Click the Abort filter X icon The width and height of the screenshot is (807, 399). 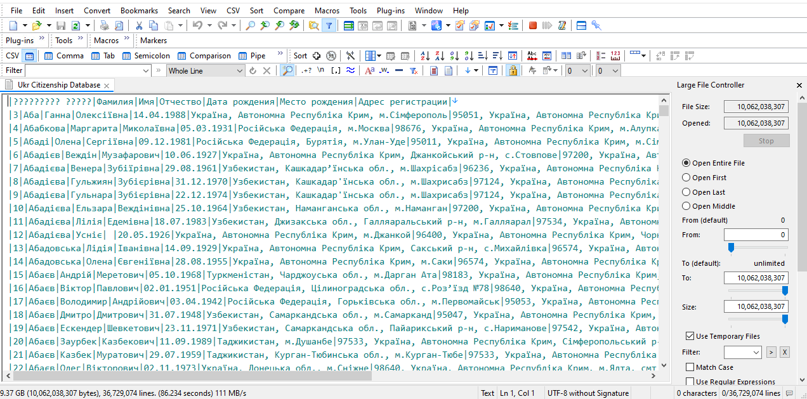pyautogui.click(x=266, y=70)
